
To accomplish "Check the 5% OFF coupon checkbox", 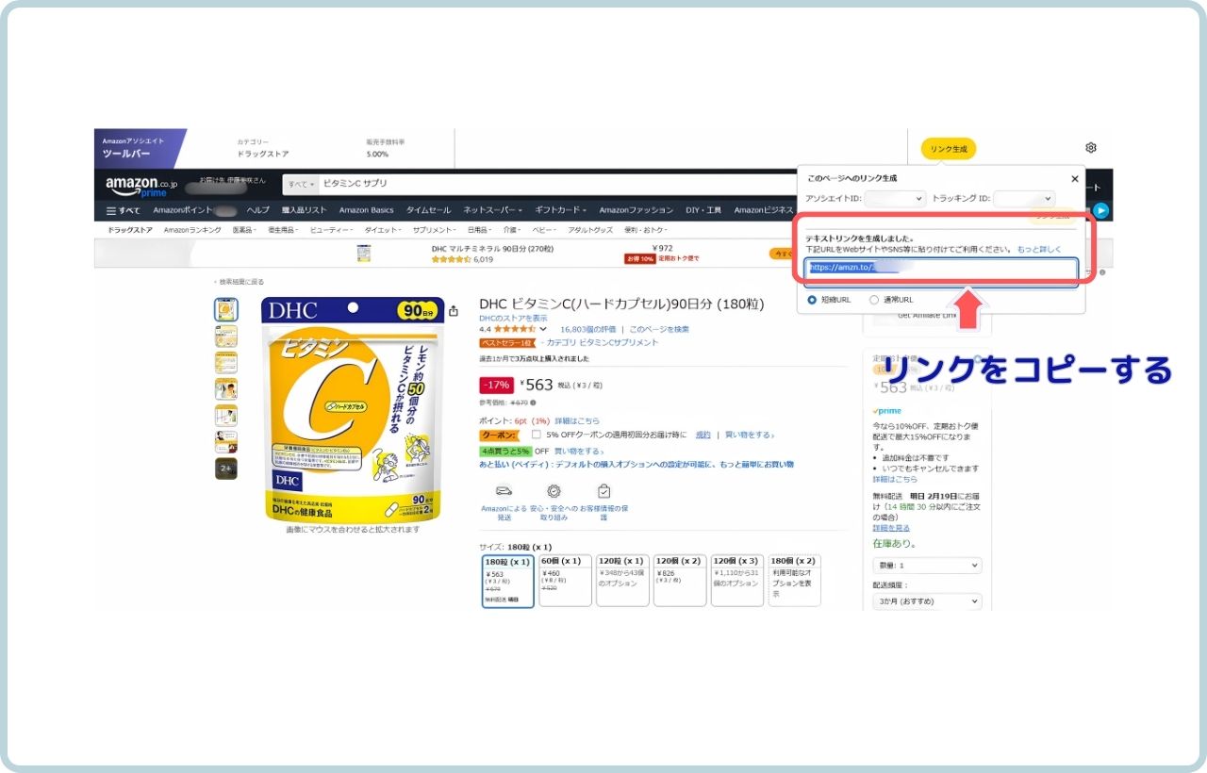I will (x=537, y=435).
